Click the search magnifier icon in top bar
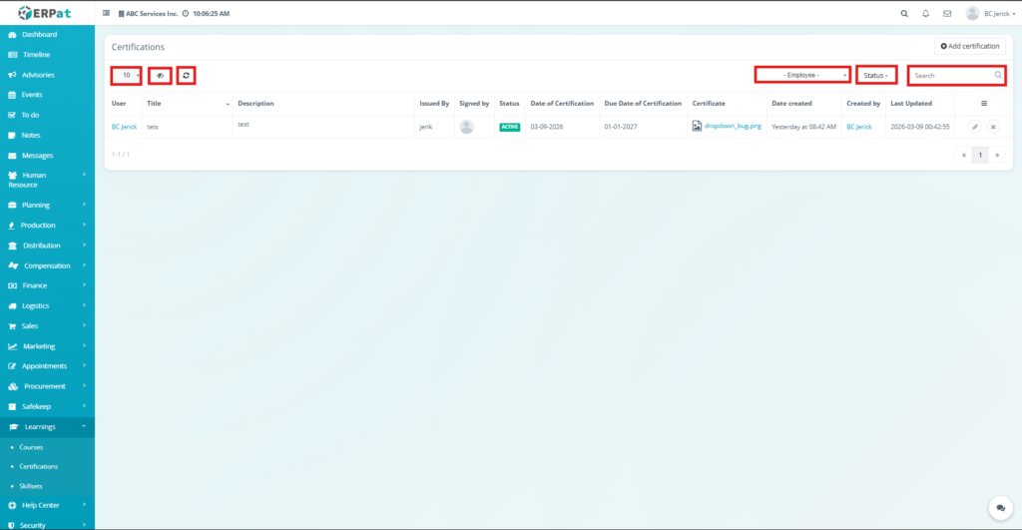 904,14
